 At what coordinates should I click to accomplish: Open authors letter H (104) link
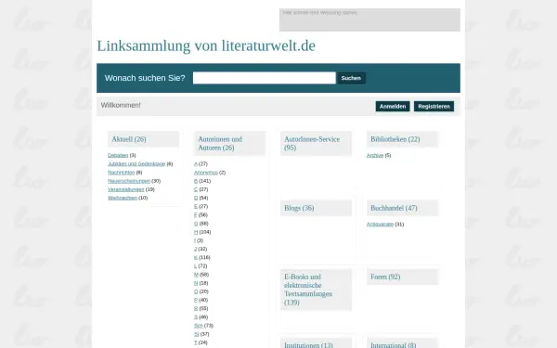pos(196,232)
